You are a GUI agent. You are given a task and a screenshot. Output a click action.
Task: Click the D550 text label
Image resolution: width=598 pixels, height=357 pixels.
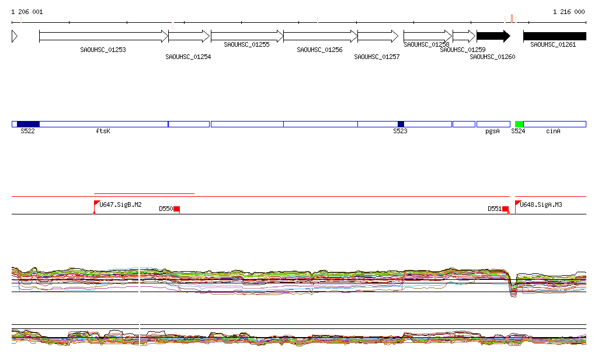pos(166,209)
